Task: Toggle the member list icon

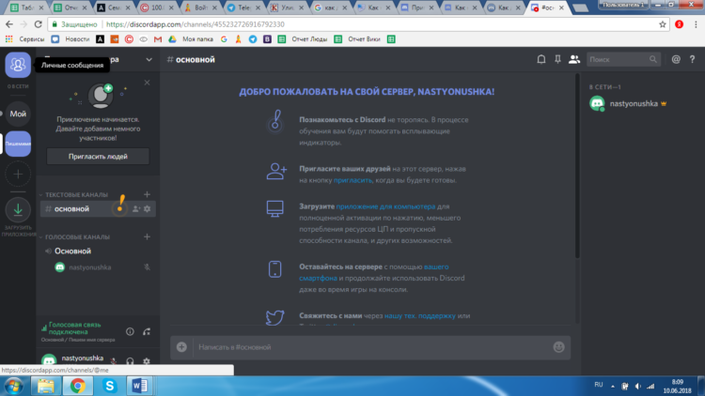Action: coord(574,59)
